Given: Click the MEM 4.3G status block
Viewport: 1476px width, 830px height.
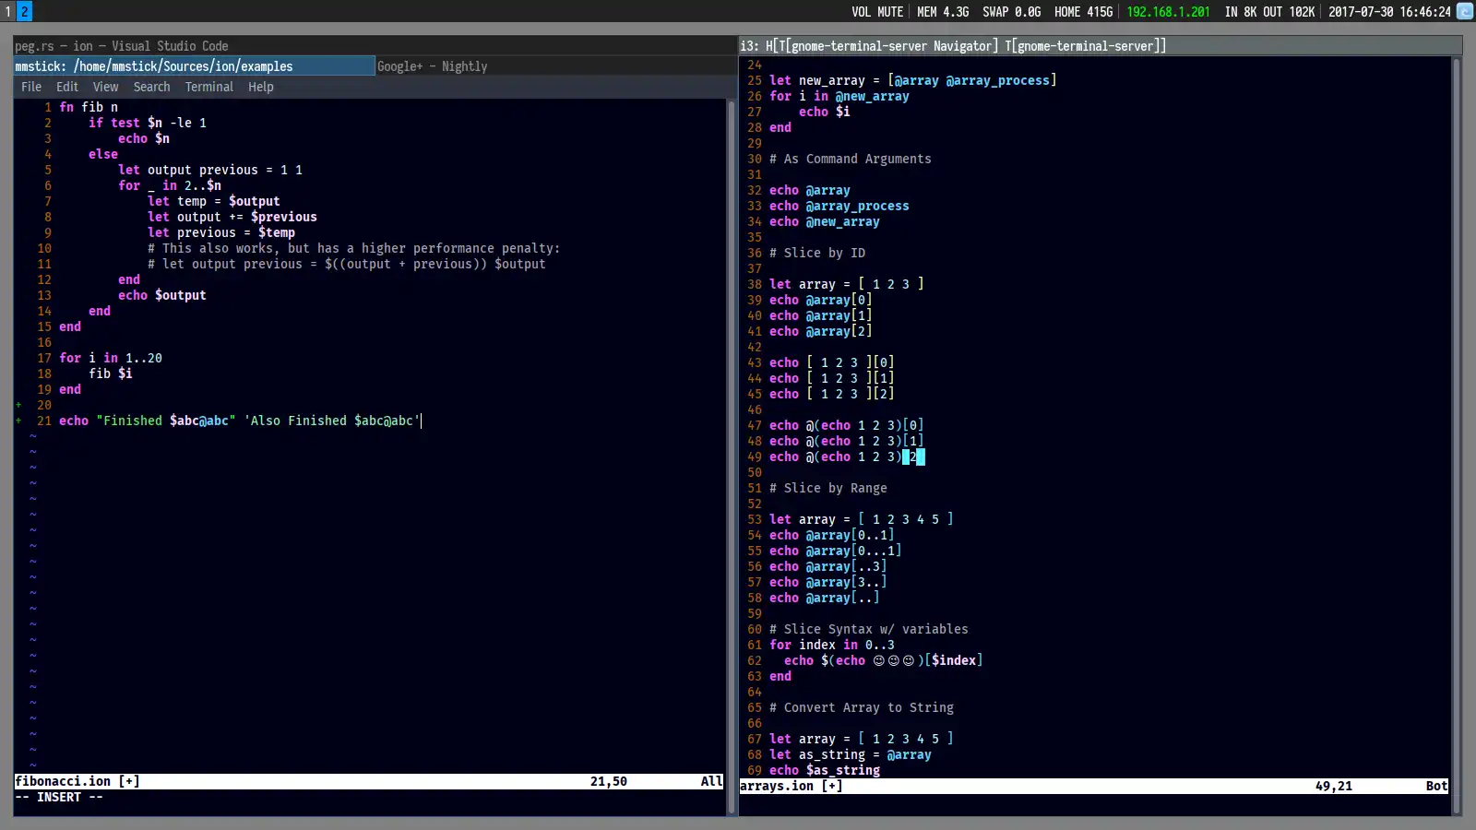Looking at the screenshot, I should pyautogui.click(x=943, y=12).
